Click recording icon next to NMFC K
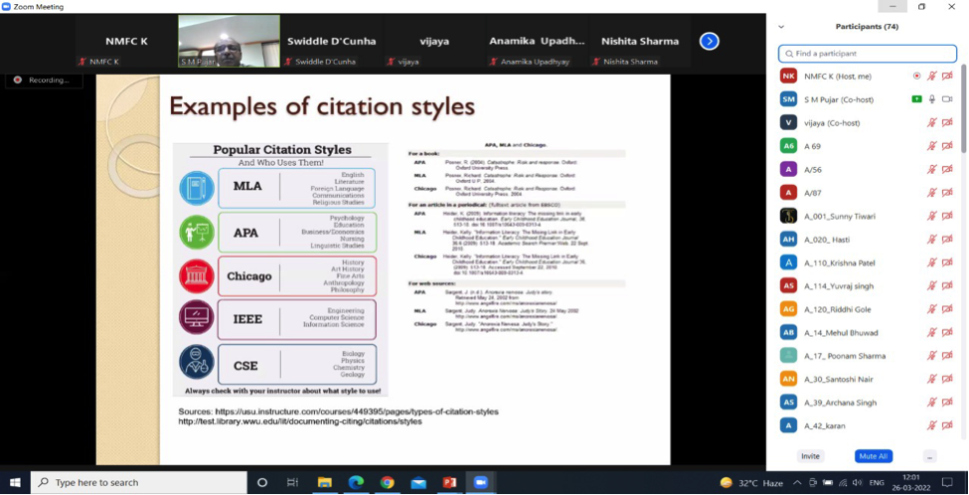Viewport: 969px width, 495px height. tap(916, 76)
